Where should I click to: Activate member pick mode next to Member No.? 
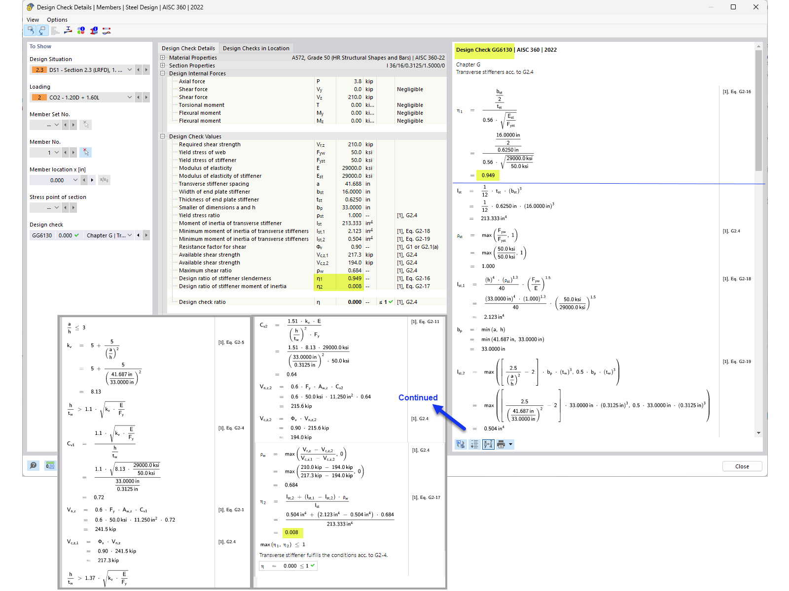pos(85,152)
